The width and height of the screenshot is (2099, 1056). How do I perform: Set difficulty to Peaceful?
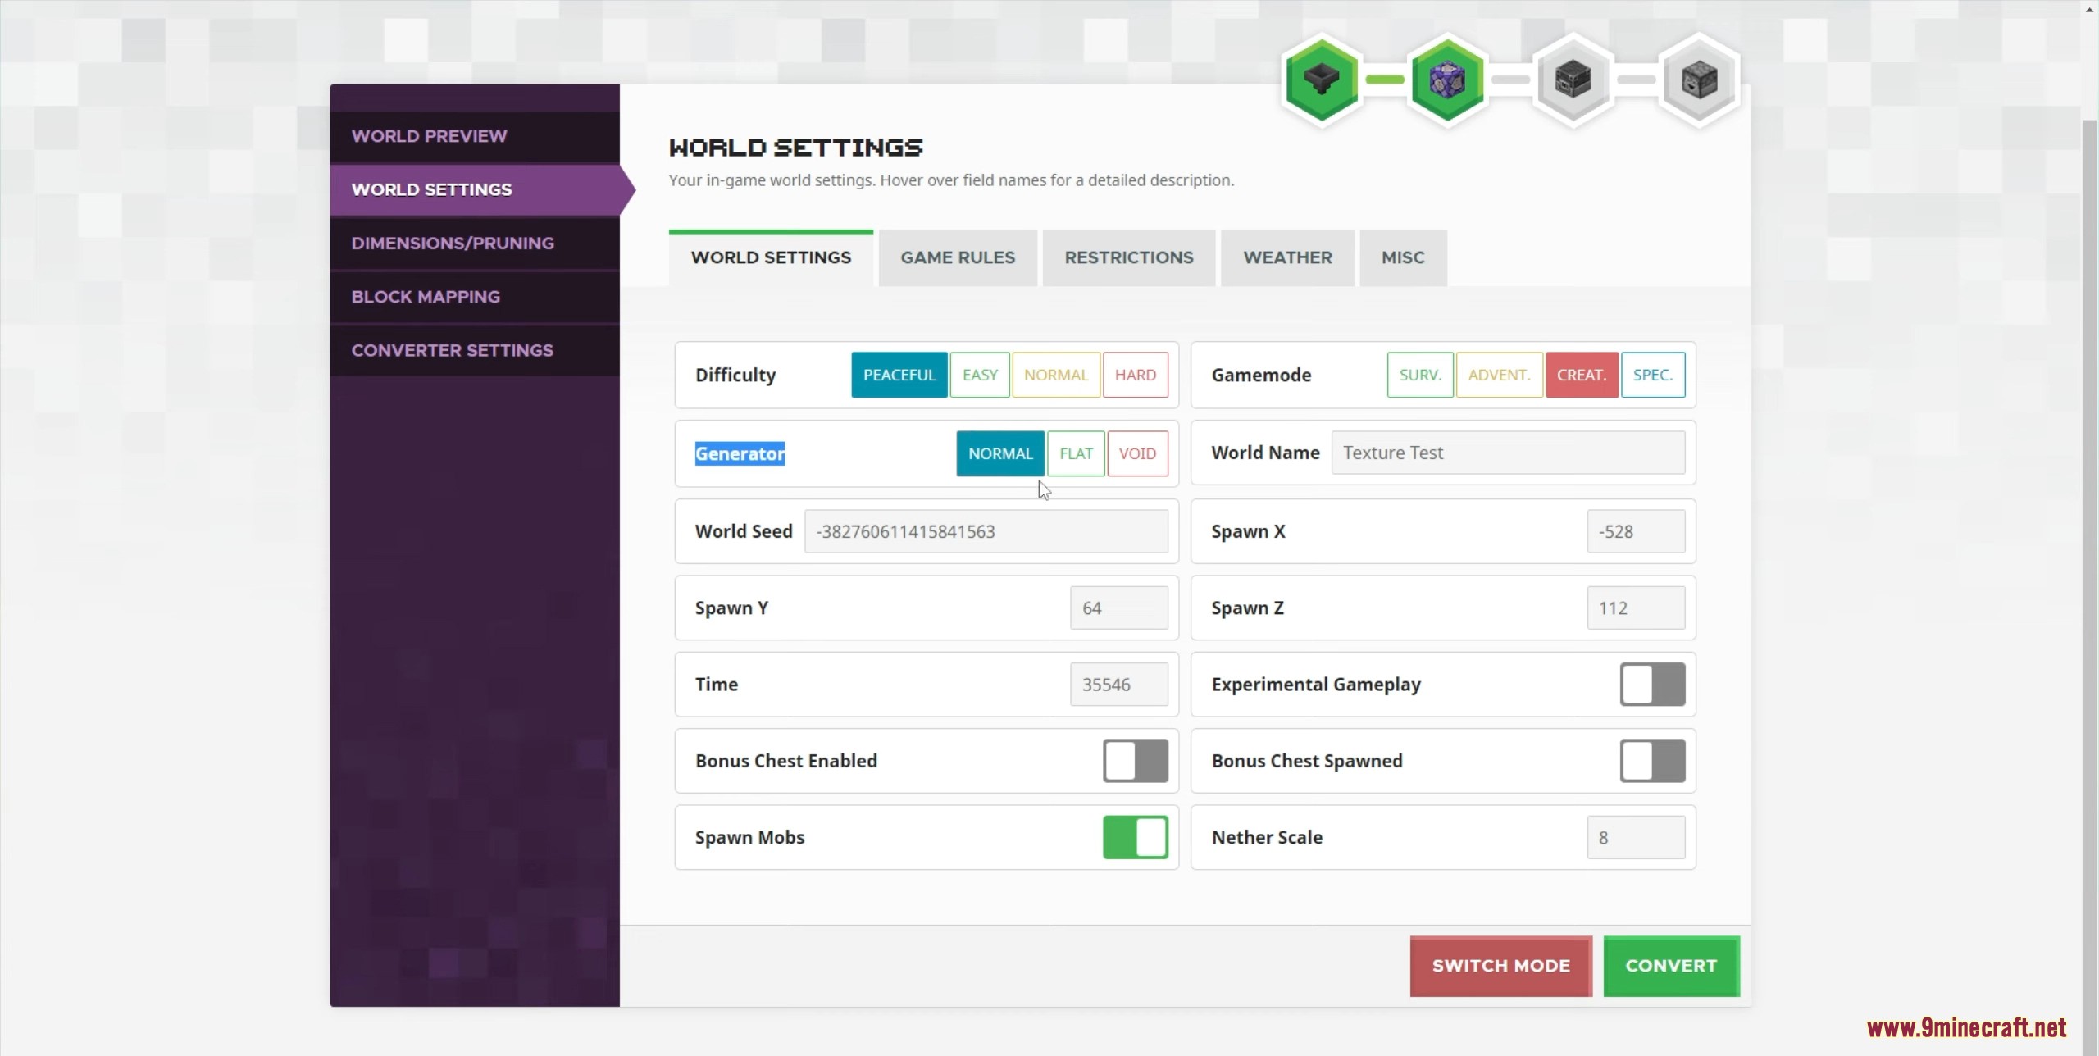(899, 375)
